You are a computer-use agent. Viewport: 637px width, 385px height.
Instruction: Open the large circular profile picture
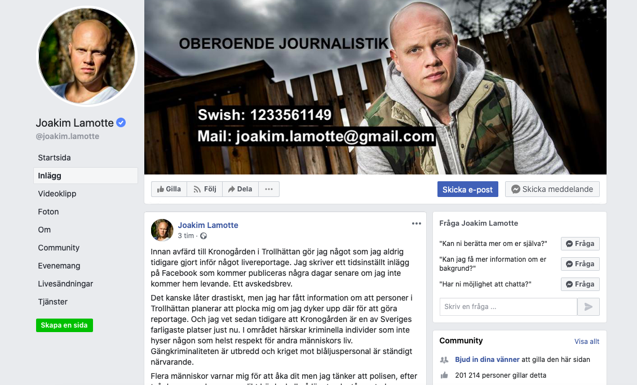(87, 56)
